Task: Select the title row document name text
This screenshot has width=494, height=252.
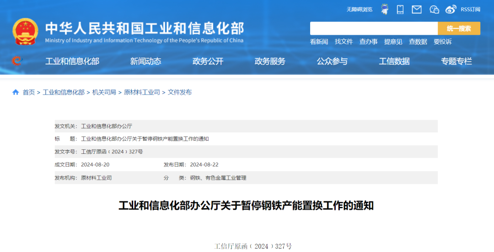Action: 145,139
